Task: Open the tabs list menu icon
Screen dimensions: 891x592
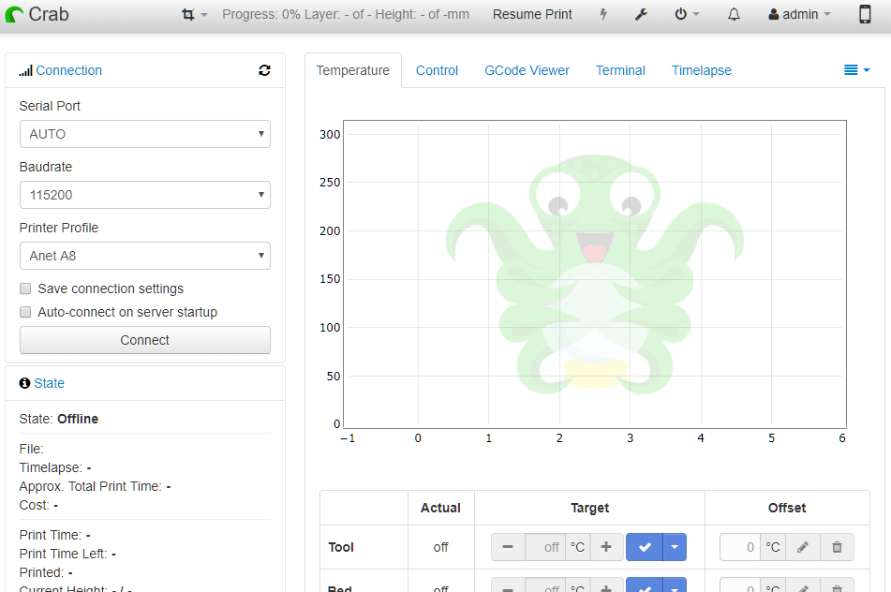Action: [x=857, y=70]
